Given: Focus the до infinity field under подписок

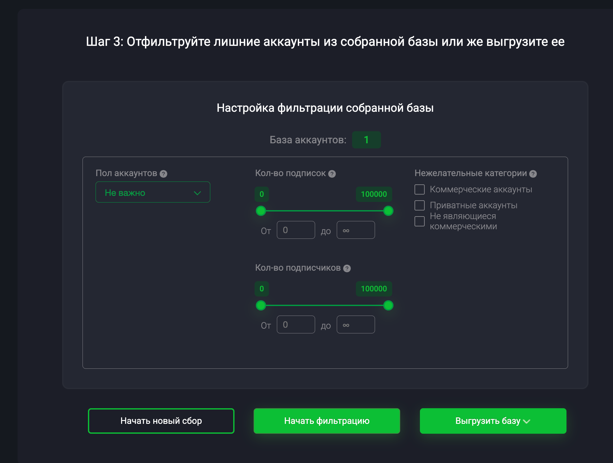Looking at the screenshot, I should point(356,230).
